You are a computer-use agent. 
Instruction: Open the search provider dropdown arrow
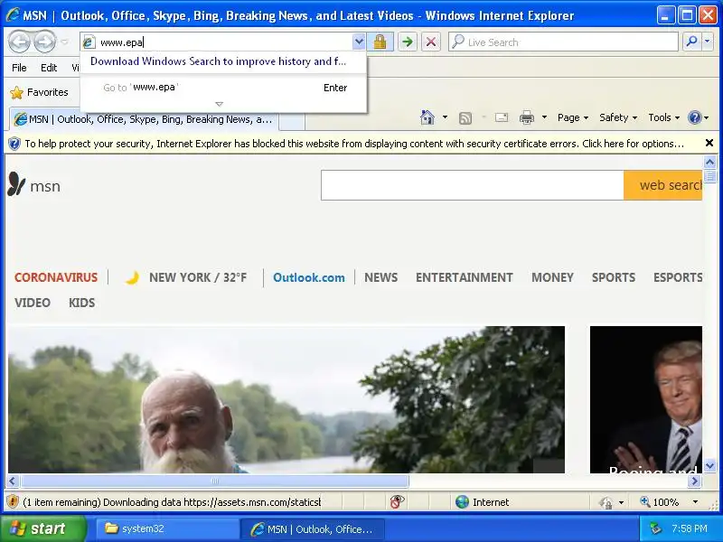point(708,42)
